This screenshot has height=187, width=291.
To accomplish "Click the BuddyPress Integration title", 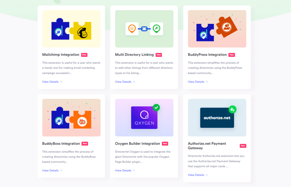I will pyautogui.click(x=207, y=55).
